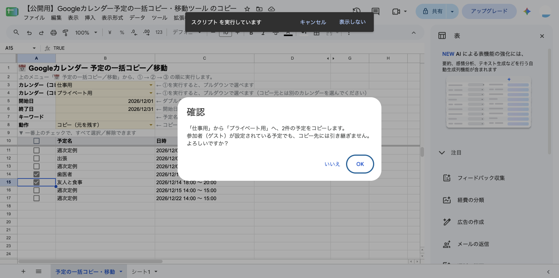The height and width of the screenshot is (278, 559).
Task: Open the 仕事用 calendar dropdown arrow
Action: coord(151,85)
